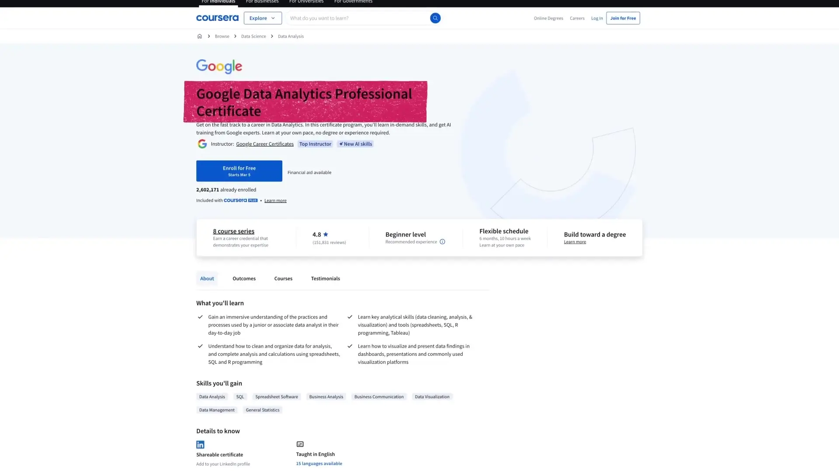The height and width of the screenshot is (471, 839).
Task: Click the Shareable certificate label
Action: pos(219,454)
